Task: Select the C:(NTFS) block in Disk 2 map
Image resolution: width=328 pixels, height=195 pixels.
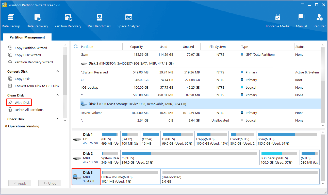Action: [x=190, y=158]
